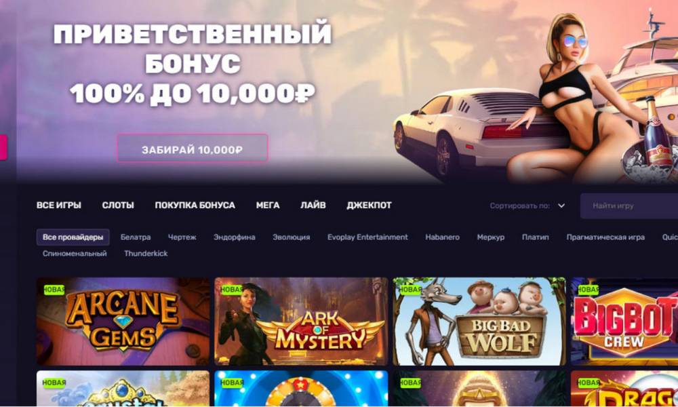Open the ДЖЕКПОТ tab

[x=369, y=205]
